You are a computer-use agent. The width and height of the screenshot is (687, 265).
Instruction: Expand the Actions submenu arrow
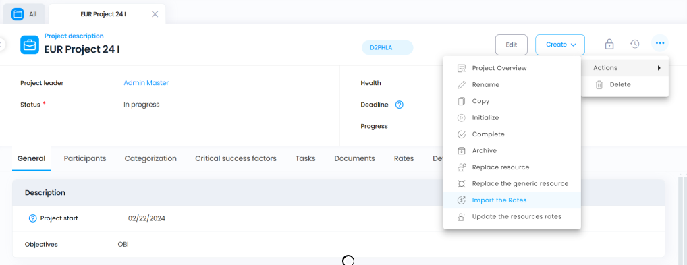pyautogui.click(x=659, y=68)
